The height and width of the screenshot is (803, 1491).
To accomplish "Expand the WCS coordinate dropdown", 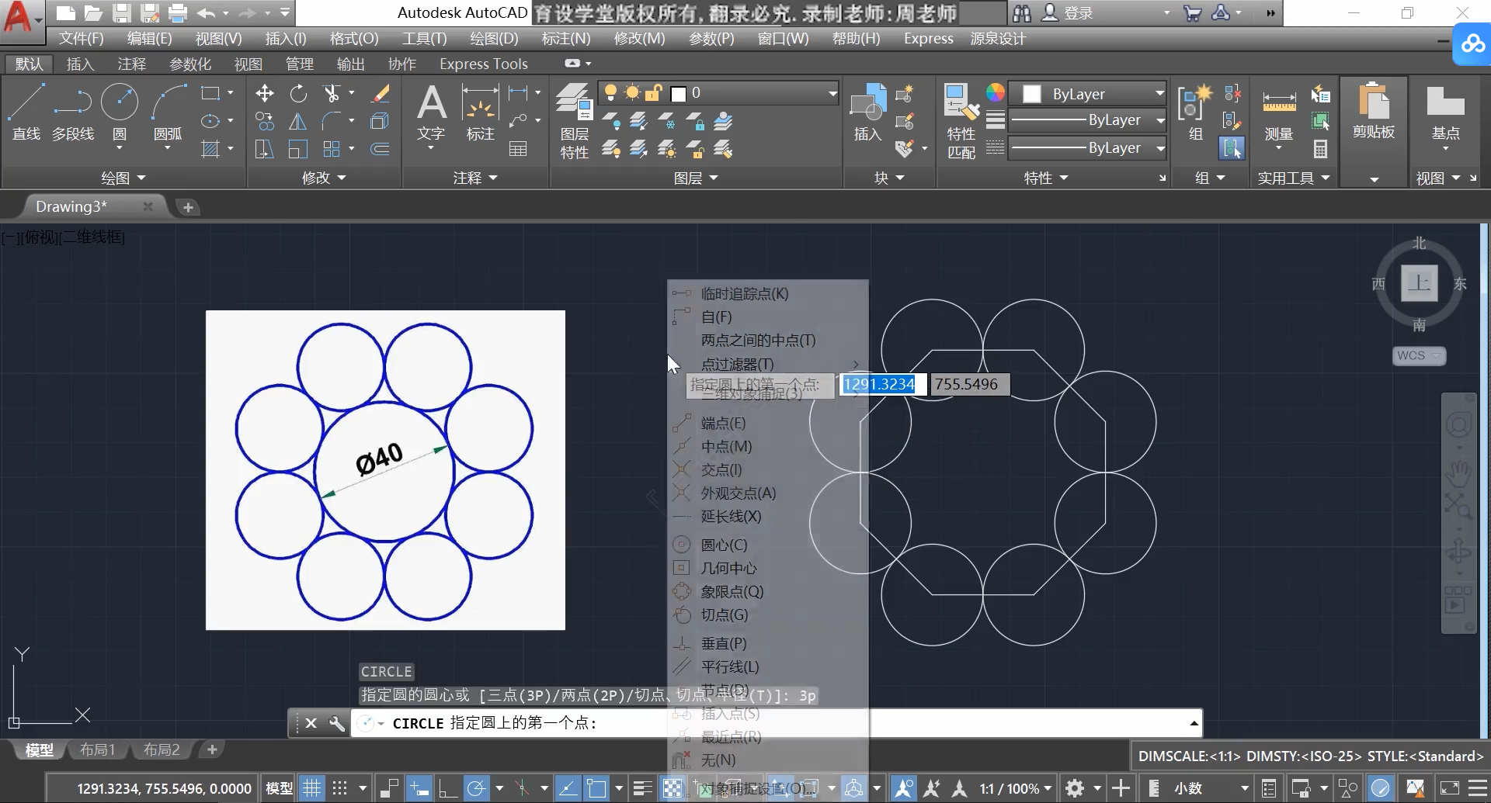I will click(x=1419, y=355).
